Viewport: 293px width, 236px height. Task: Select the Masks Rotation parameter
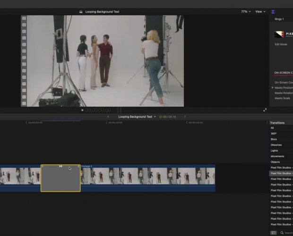tap(284, 93)
